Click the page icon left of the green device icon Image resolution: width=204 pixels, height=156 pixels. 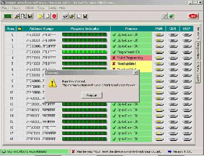pyautogui.click(x=165, y=16)
